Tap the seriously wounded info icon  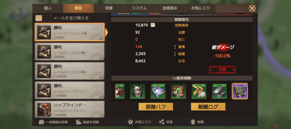[175, 47]
